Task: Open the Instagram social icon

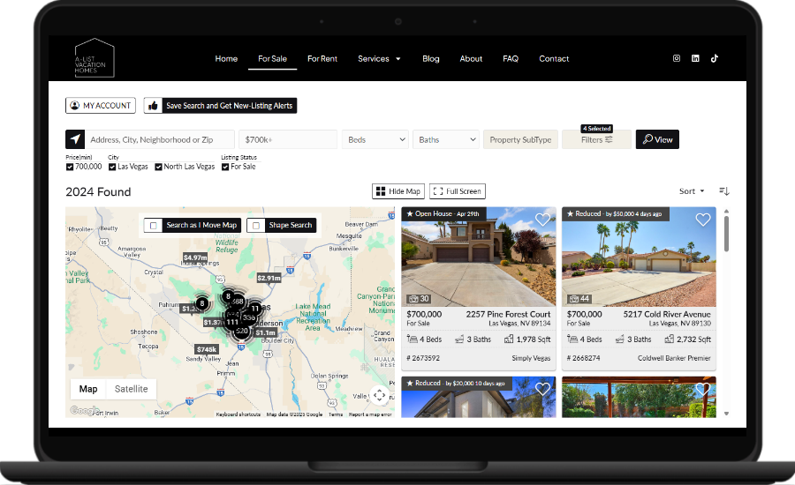Action: [x=677, y=58]
